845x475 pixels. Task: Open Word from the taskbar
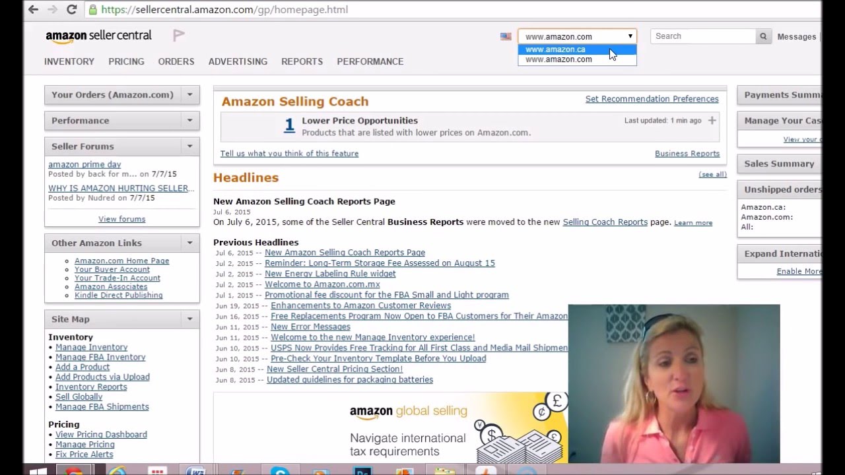pyautogui.click(x=195, y=470)
